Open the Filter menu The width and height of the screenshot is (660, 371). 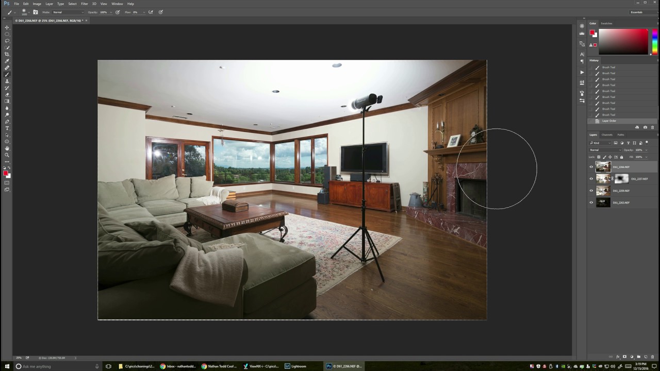tap(85, 4)
